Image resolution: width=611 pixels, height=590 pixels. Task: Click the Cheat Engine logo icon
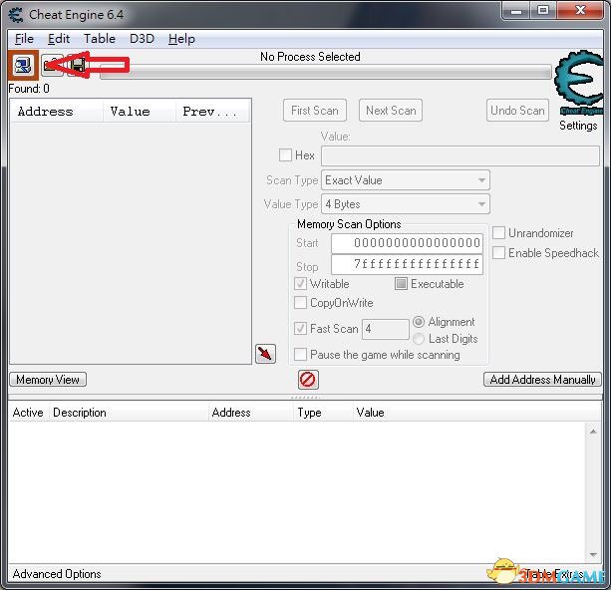(x=578, y=83)
